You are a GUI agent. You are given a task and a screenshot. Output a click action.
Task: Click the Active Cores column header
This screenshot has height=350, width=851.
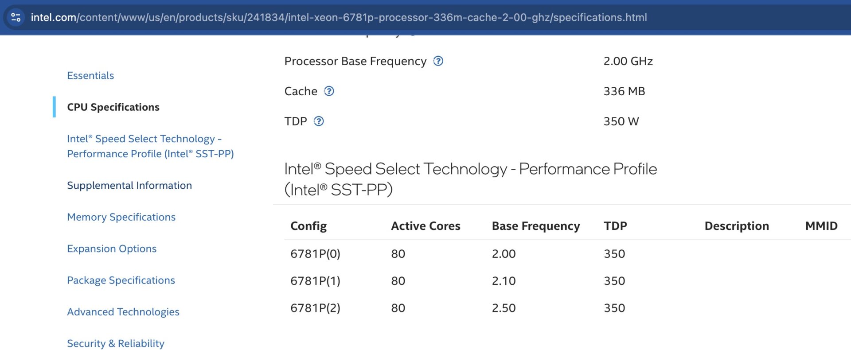[x=425, y=226]
